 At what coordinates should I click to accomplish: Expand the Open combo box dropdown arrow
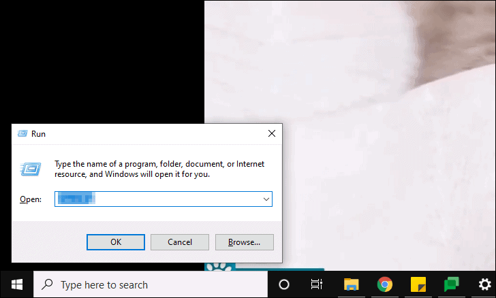point(266,199)
